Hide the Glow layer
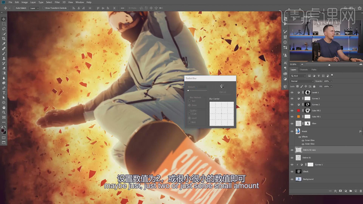The width and height of the screenshot is (363, 204). click(x=292, y=123)
